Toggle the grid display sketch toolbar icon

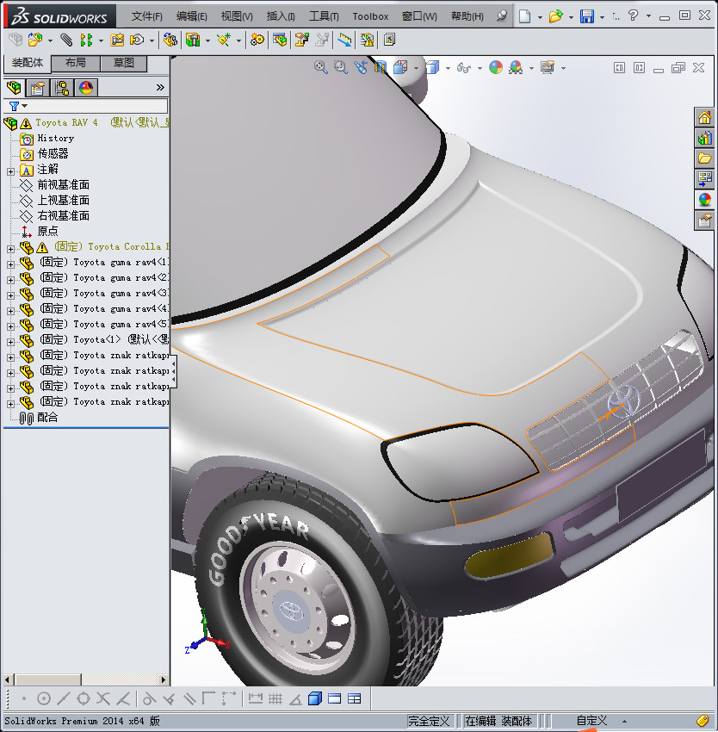tap(275, 698)
